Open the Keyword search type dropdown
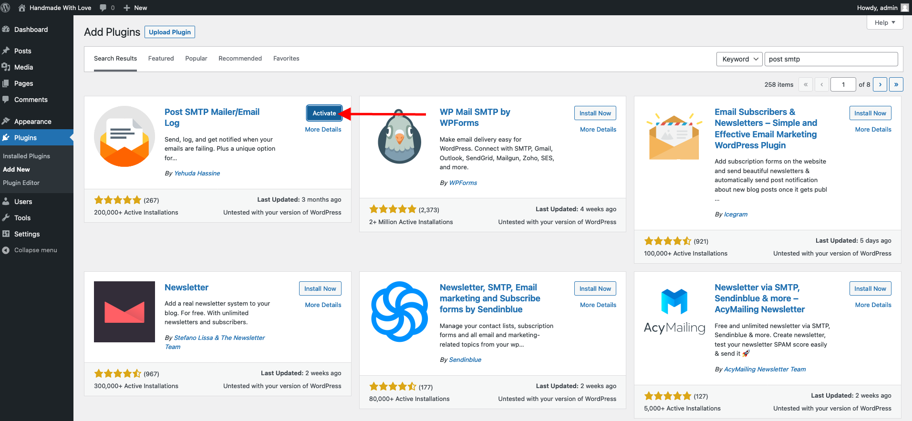The width and height of the screenshot is (912, 421). click(739, 59)
